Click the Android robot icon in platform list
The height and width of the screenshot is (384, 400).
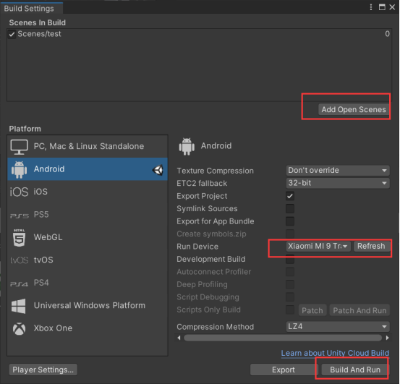[x=19, y=169]
